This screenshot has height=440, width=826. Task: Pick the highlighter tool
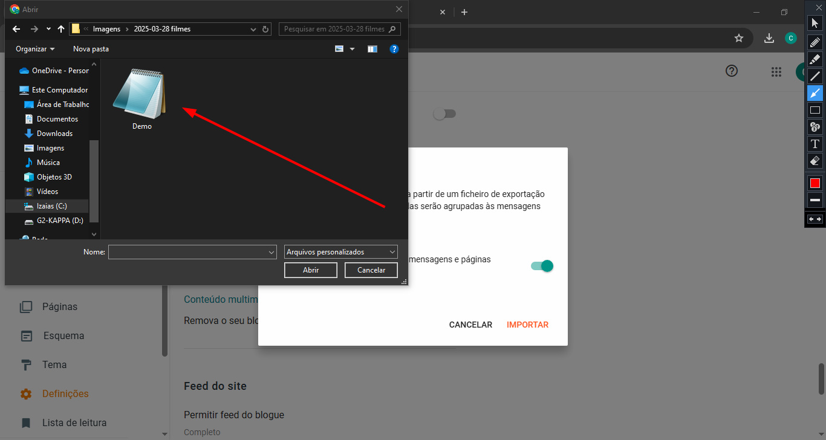[x=815, y=59]
